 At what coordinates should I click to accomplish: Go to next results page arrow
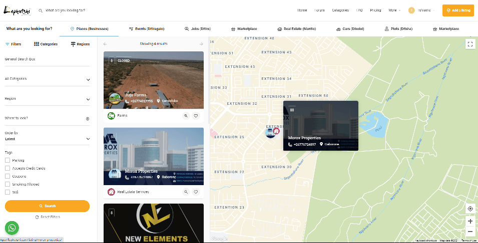(x=201, y=44)
